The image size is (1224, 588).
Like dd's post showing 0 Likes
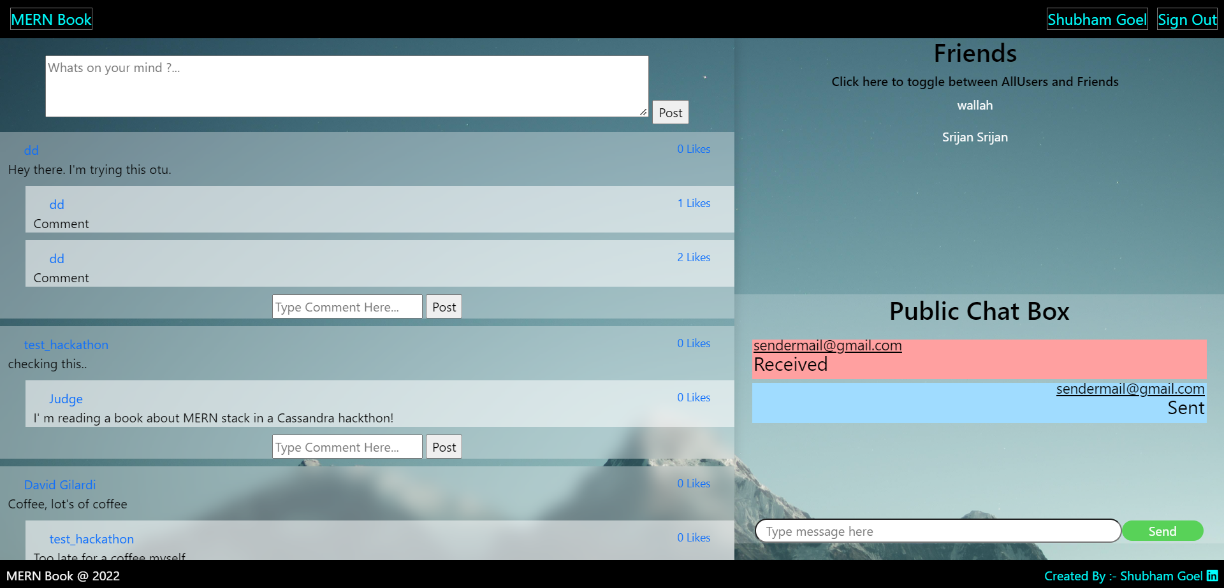(694, 149)
